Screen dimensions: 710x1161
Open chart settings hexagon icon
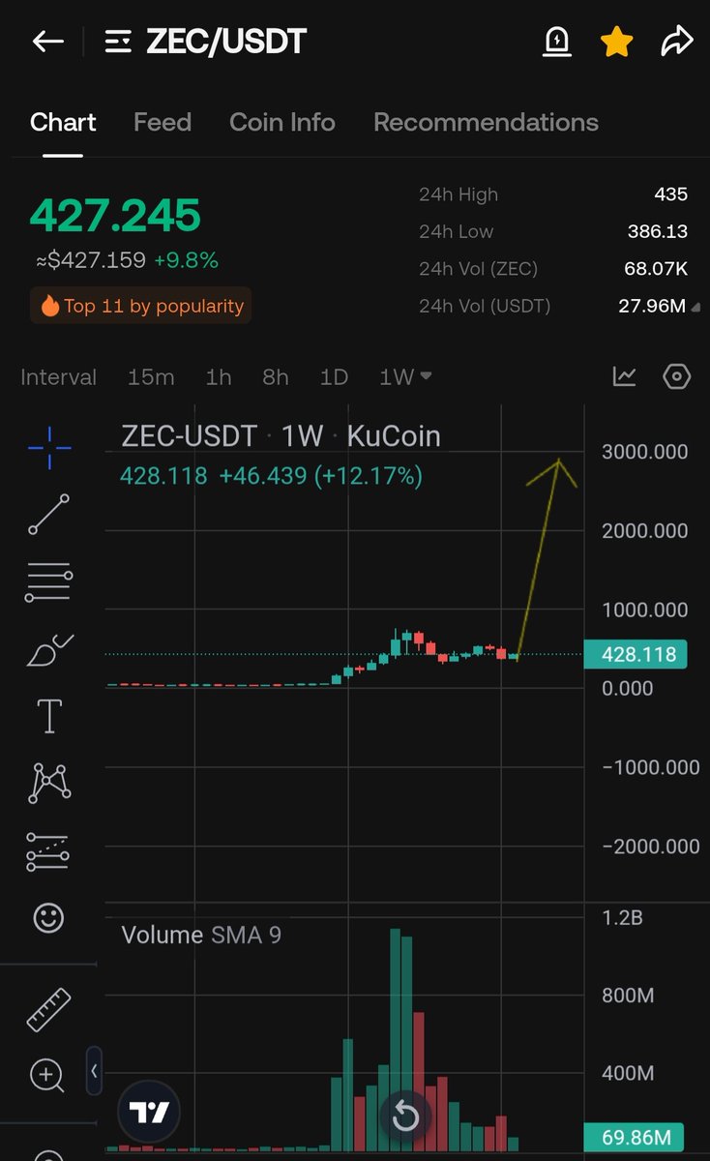tap(677, 376)
